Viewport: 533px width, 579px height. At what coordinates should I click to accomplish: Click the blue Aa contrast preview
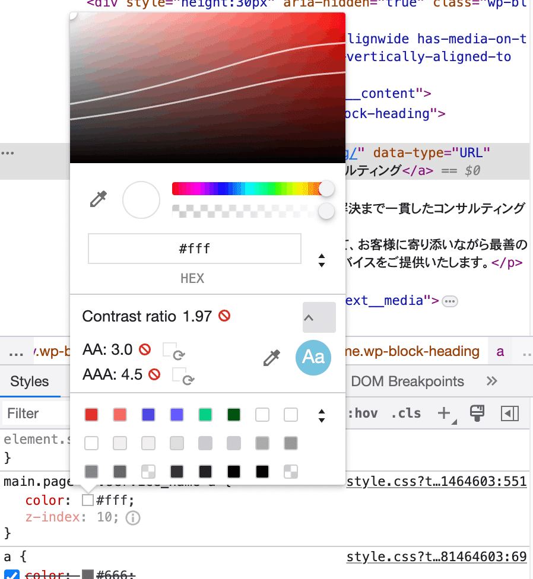coord(313,358)
